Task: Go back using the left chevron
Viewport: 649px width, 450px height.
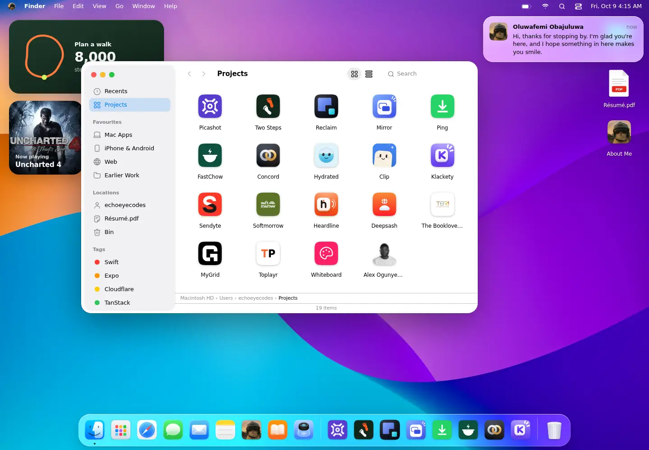Action: click(189, 74)
